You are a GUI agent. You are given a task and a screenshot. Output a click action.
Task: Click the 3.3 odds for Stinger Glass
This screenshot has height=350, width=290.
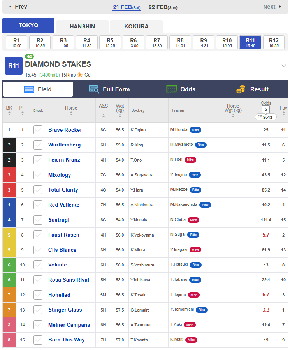click(266, 310)
